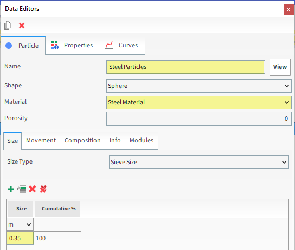Viewport: 295px width, 250px height.
Task: Click the green plus add-row icon
Action: click(x=11, y=189)
